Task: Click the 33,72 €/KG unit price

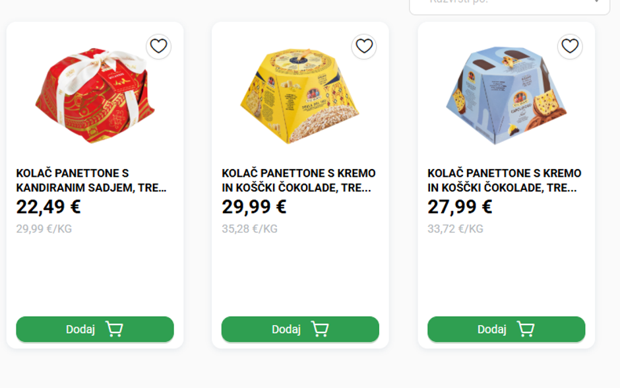Action: tap(455, 229)
